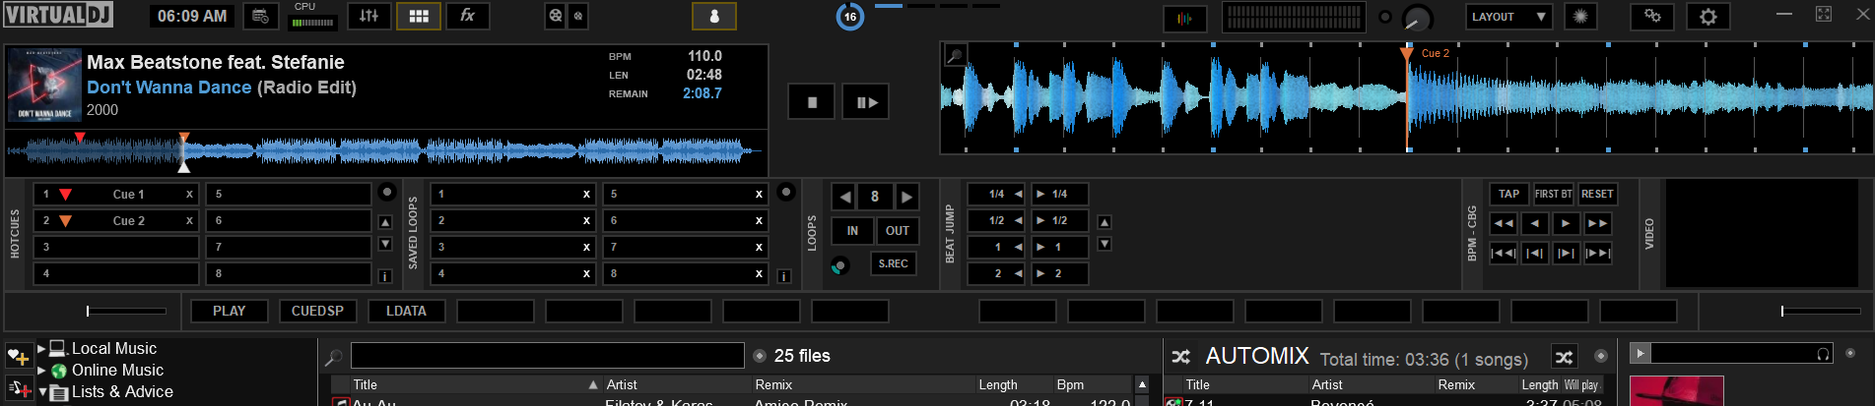Click the track album cover thumbnail
1875x406 pixels.
click(x=44, y=86)
